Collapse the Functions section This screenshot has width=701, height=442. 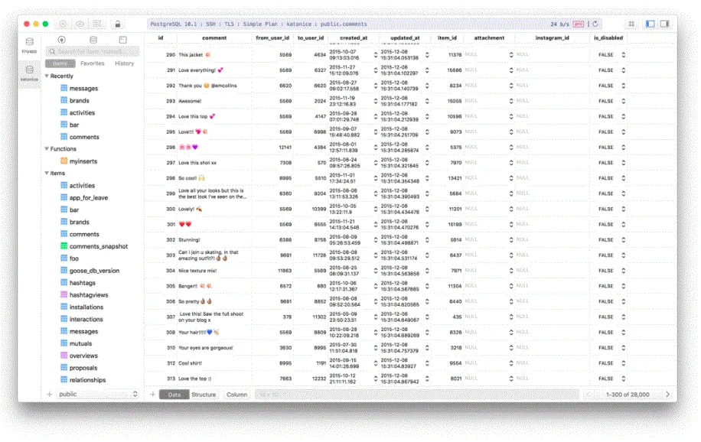click(x=47, y=149)
